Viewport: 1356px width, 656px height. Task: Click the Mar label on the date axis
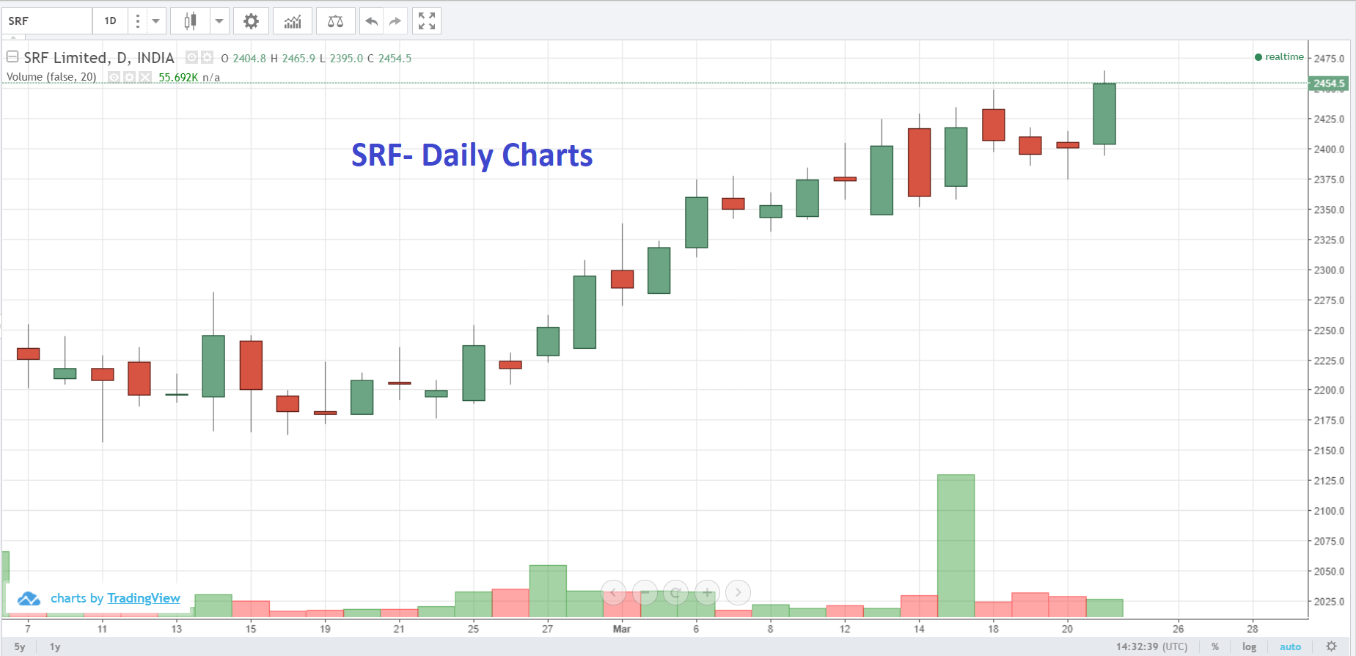tap(622, 629)
